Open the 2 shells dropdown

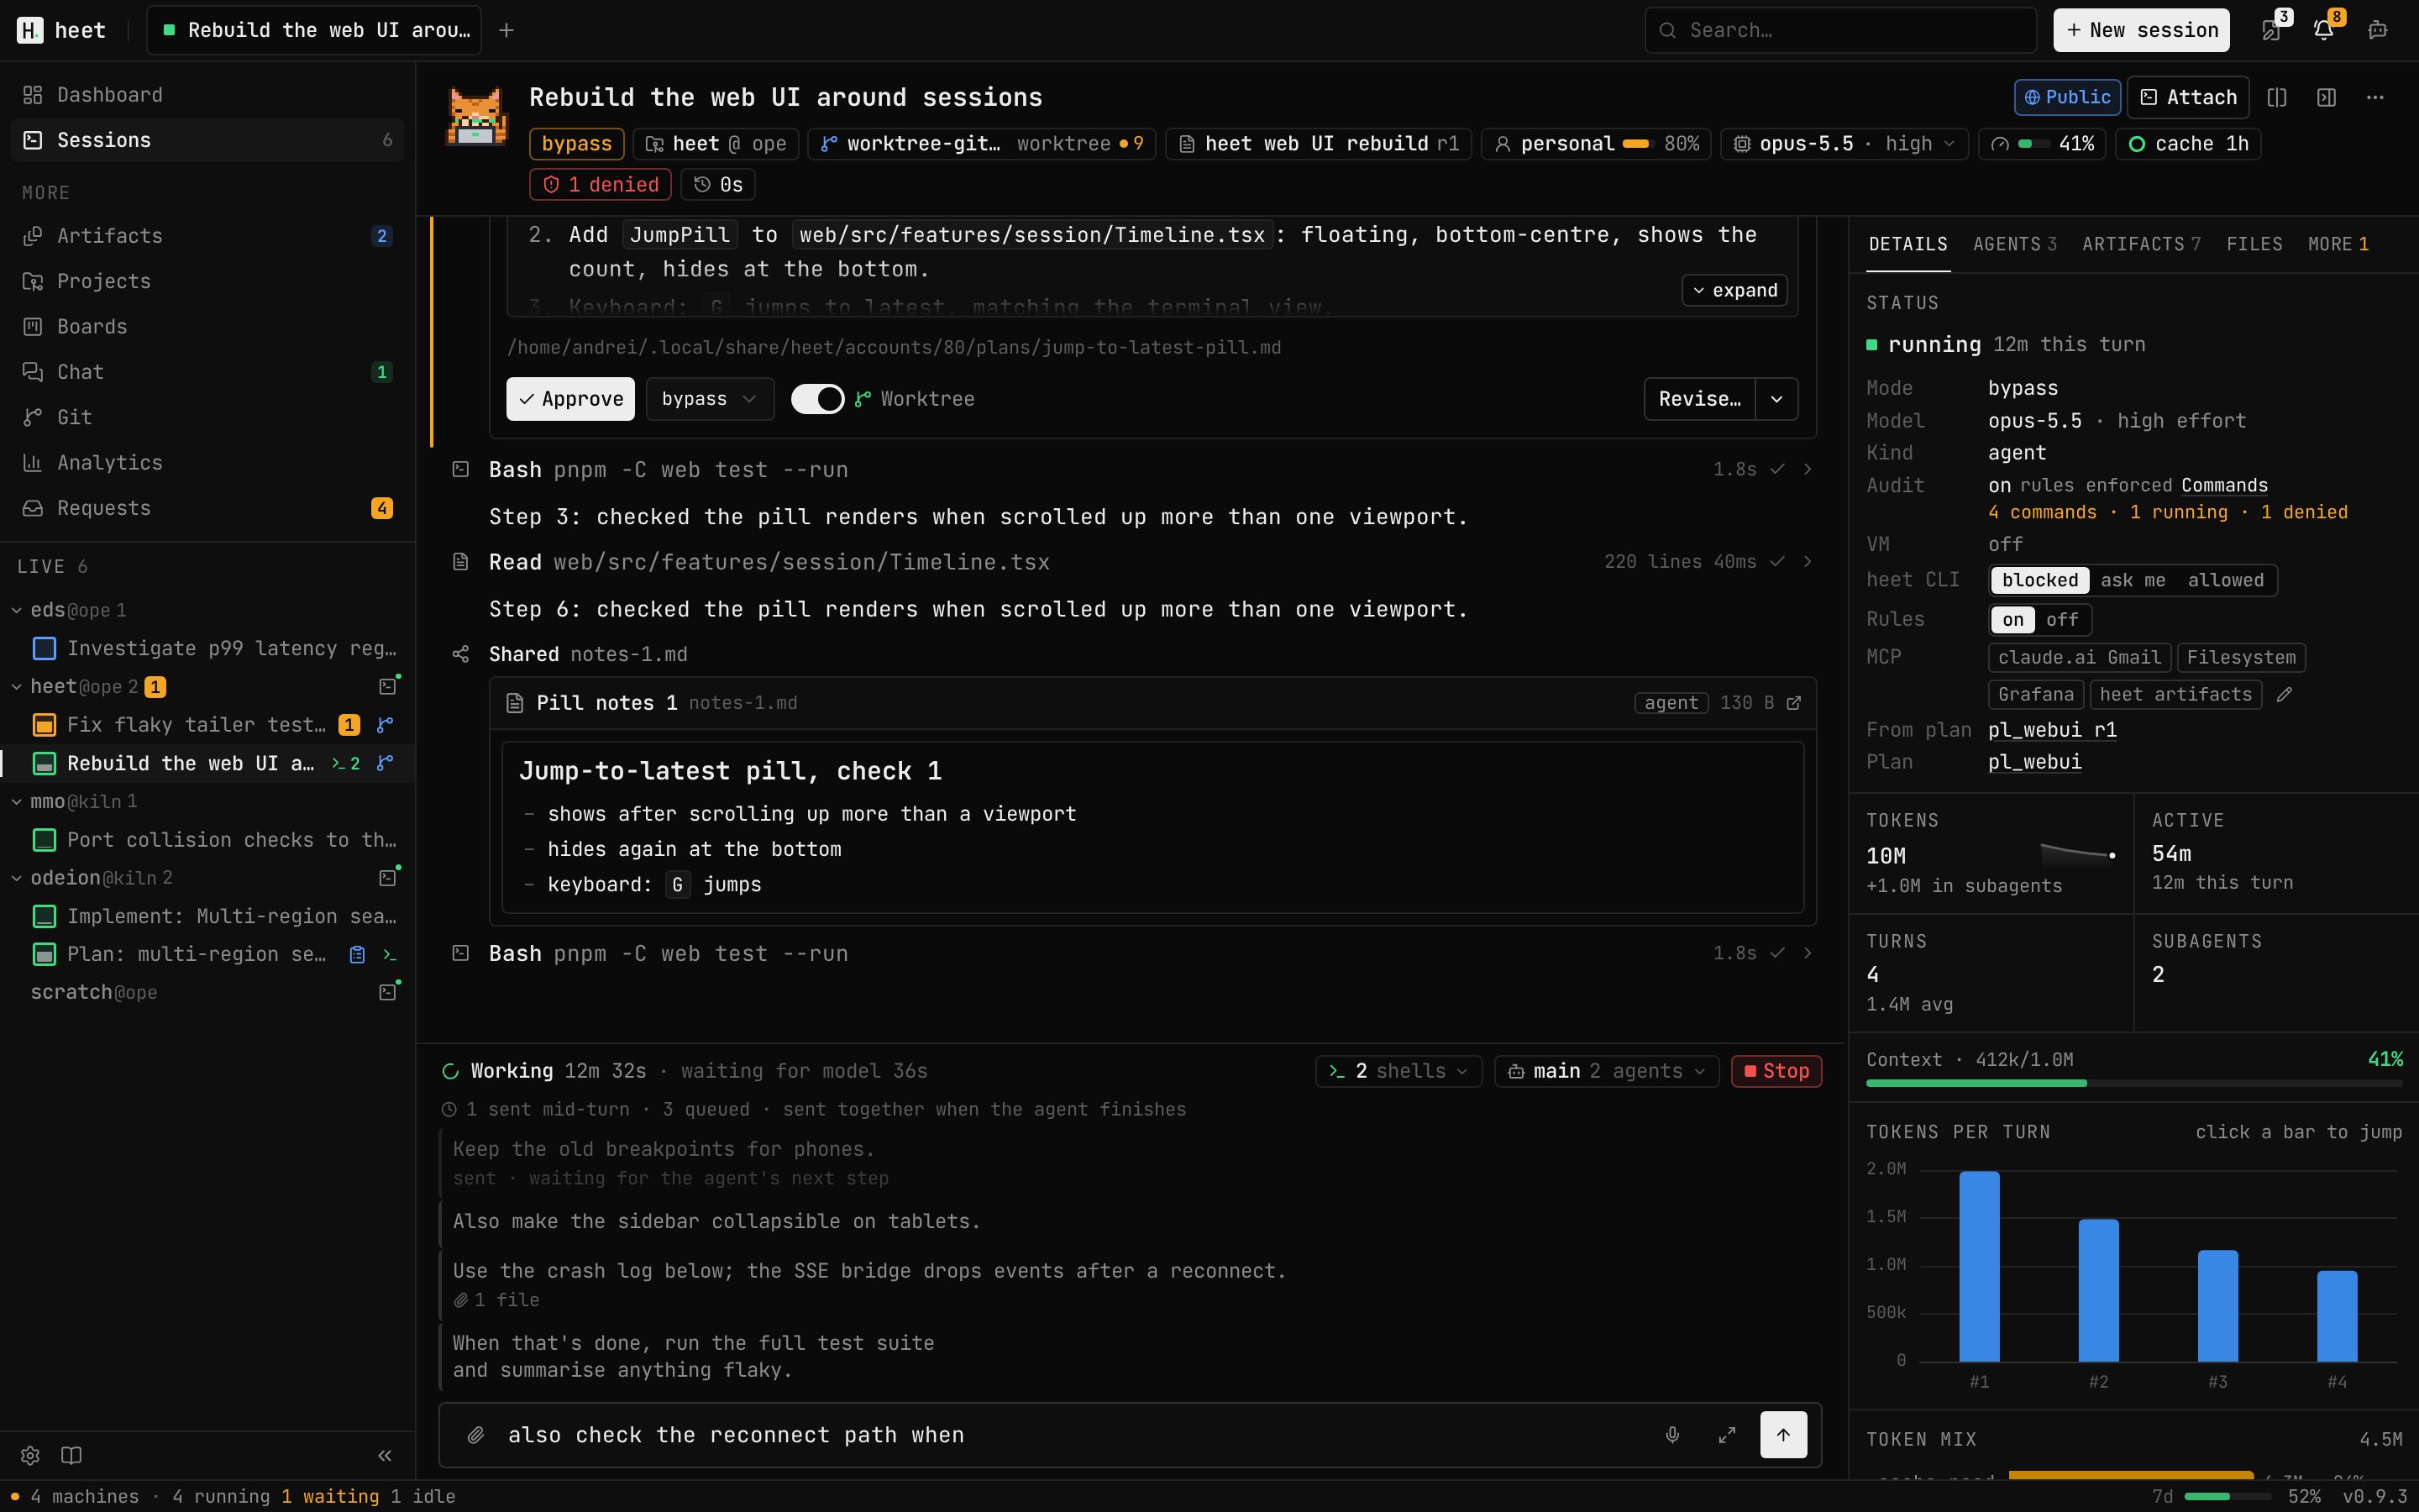click(x=1398, y=1071)
